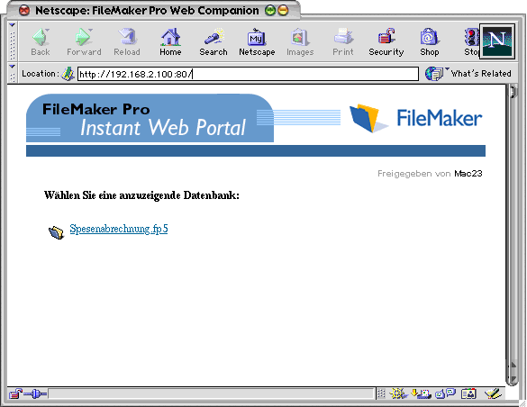Open My Netscape

257,41
